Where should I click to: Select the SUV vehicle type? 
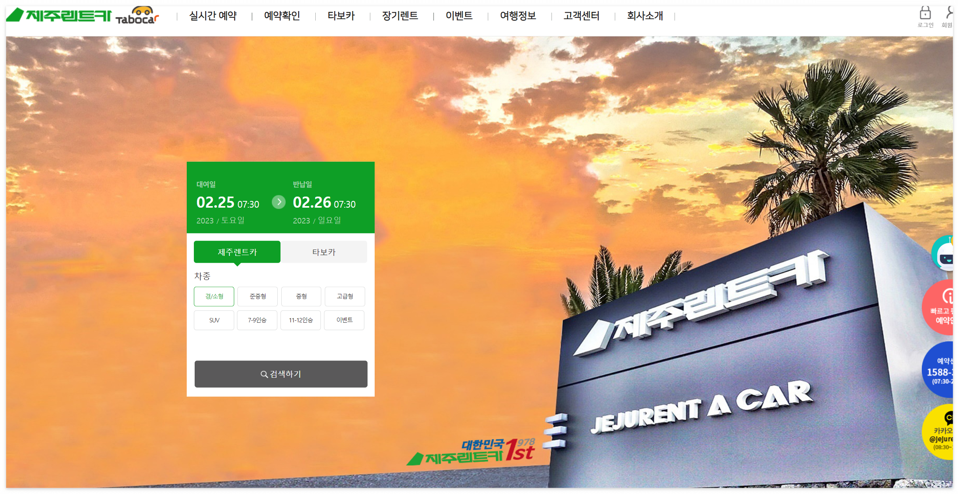(x=214, y=320)
